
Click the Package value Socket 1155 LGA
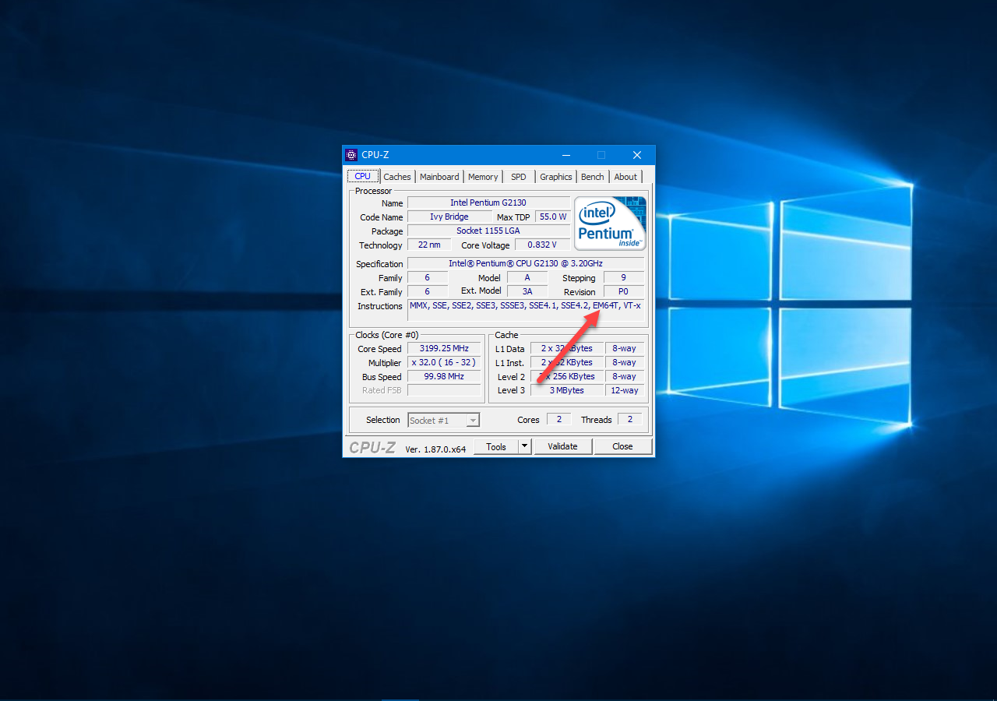coord(488,231)
